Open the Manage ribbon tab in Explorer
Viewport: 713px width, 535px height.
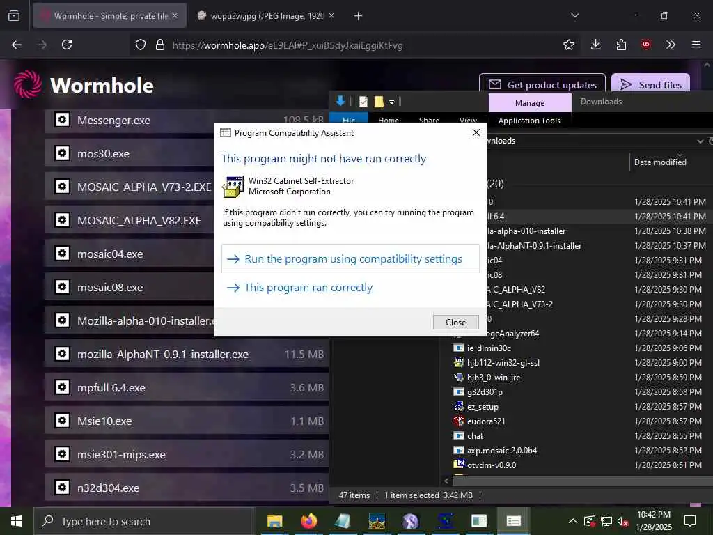click(x=530, y=103)
